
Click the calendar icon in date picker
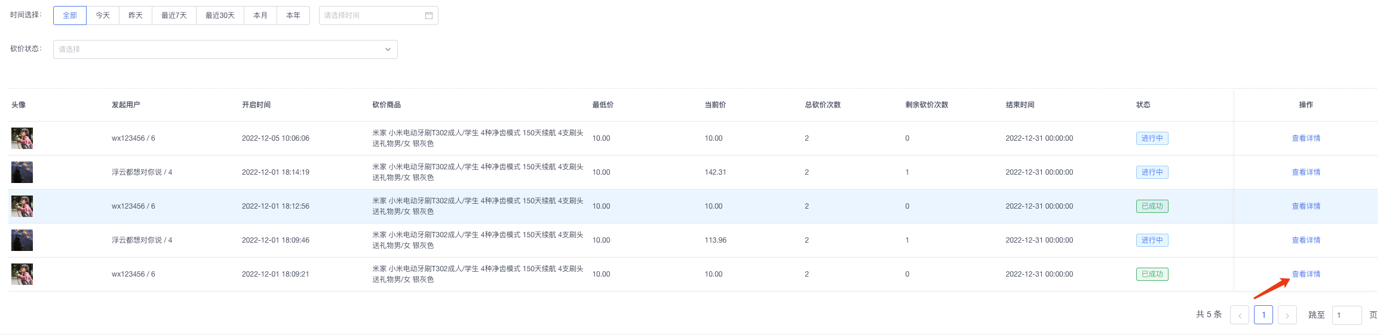(x=428, y=15)
